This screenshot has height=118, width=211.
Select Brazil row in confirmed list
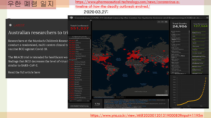pyautogui.click(x=79, y=84)
